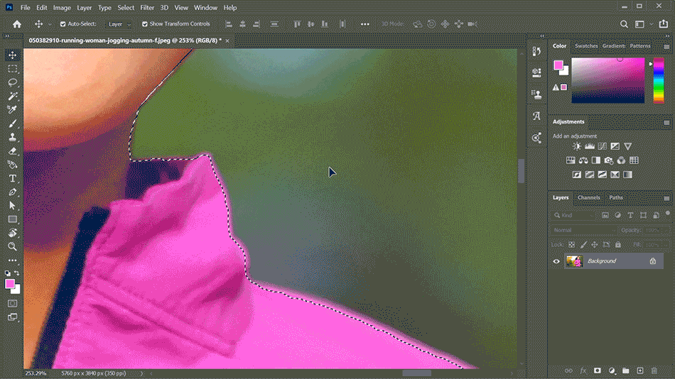The image size is (675, 379).
Task: Add a layer mask
Action: (x=597, y=370)
